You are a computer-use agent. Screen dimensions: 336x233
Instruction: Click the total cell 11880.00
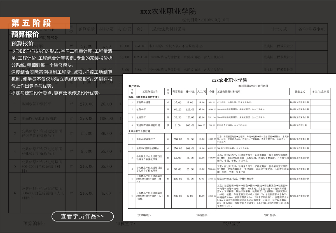(x=212, y=139)
